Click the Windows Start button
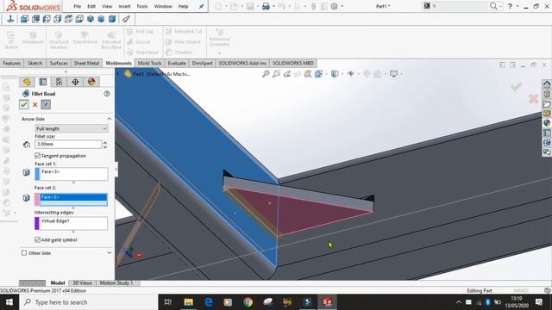 click(9, 302)
